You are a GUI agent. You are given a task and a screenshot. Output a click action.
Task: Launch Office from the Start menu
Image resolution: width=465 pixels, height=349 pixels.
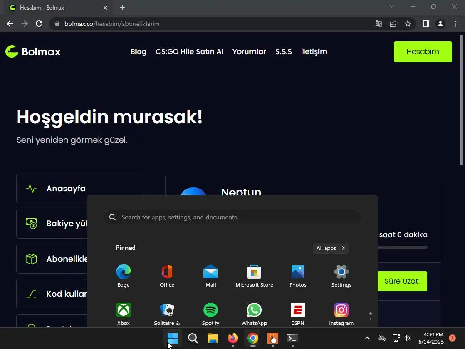coord(167,276)
